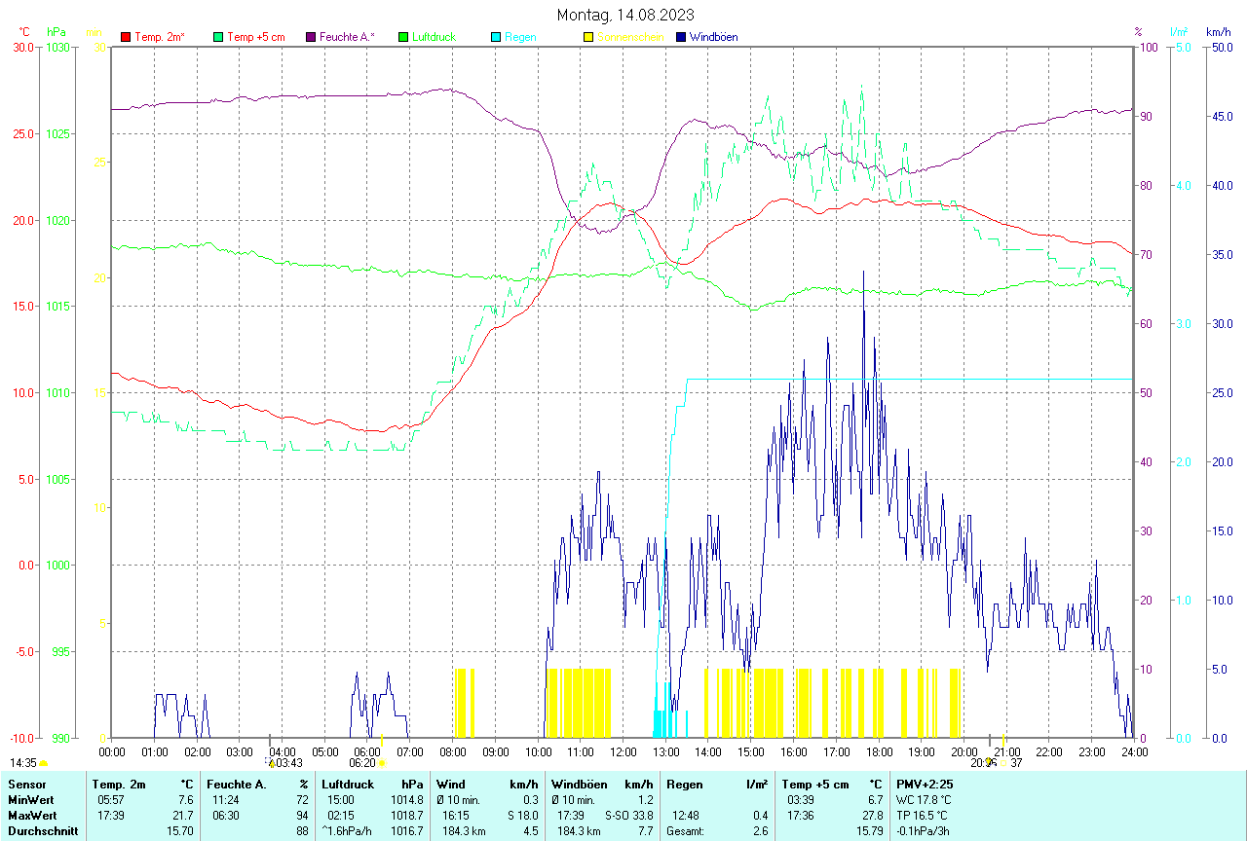Click the 'Regen' column header in table
1247x841 pixels.
685,784
